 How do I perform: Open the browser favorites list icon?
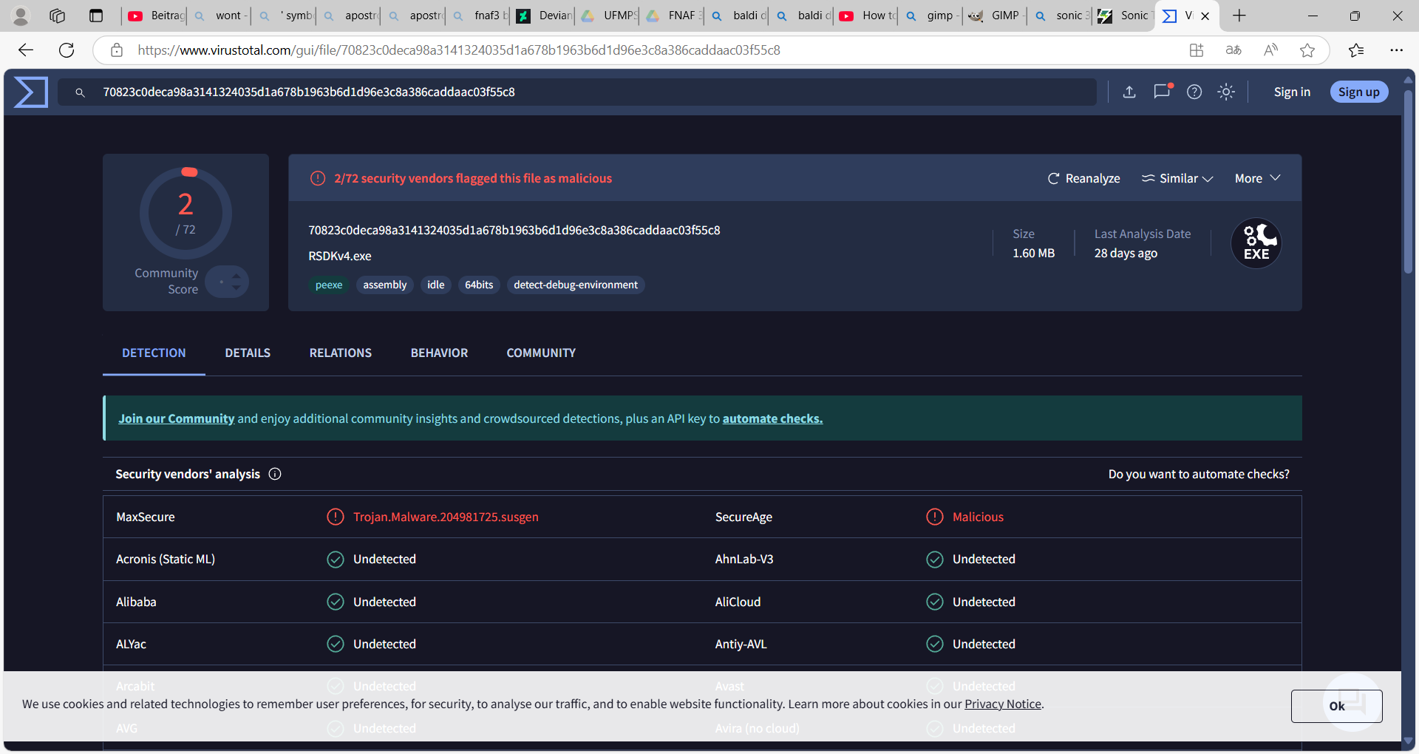[1356, 50]
